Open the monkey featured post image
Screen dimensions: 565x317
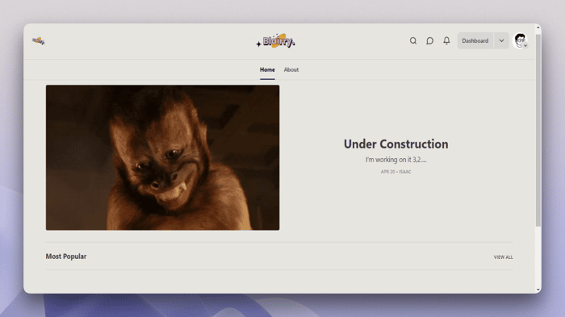pyautogui.click(x=162, y=157)
